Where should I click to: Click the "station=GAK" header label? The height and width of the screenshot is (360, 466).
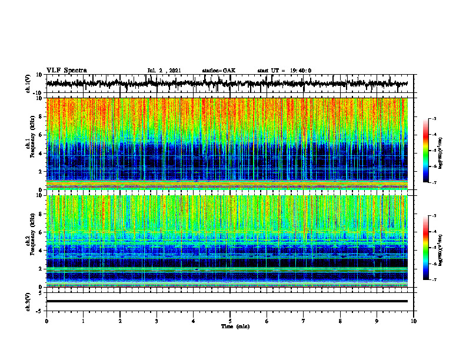click(219, 71)
